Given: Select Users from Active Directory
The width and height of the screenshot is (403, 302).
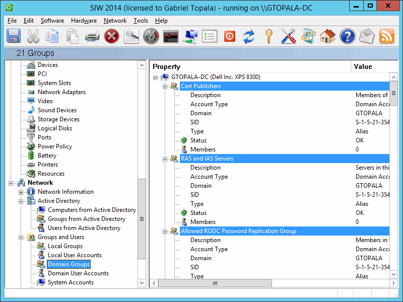Looking at the screenshot, I should click(x=84, y=228).
